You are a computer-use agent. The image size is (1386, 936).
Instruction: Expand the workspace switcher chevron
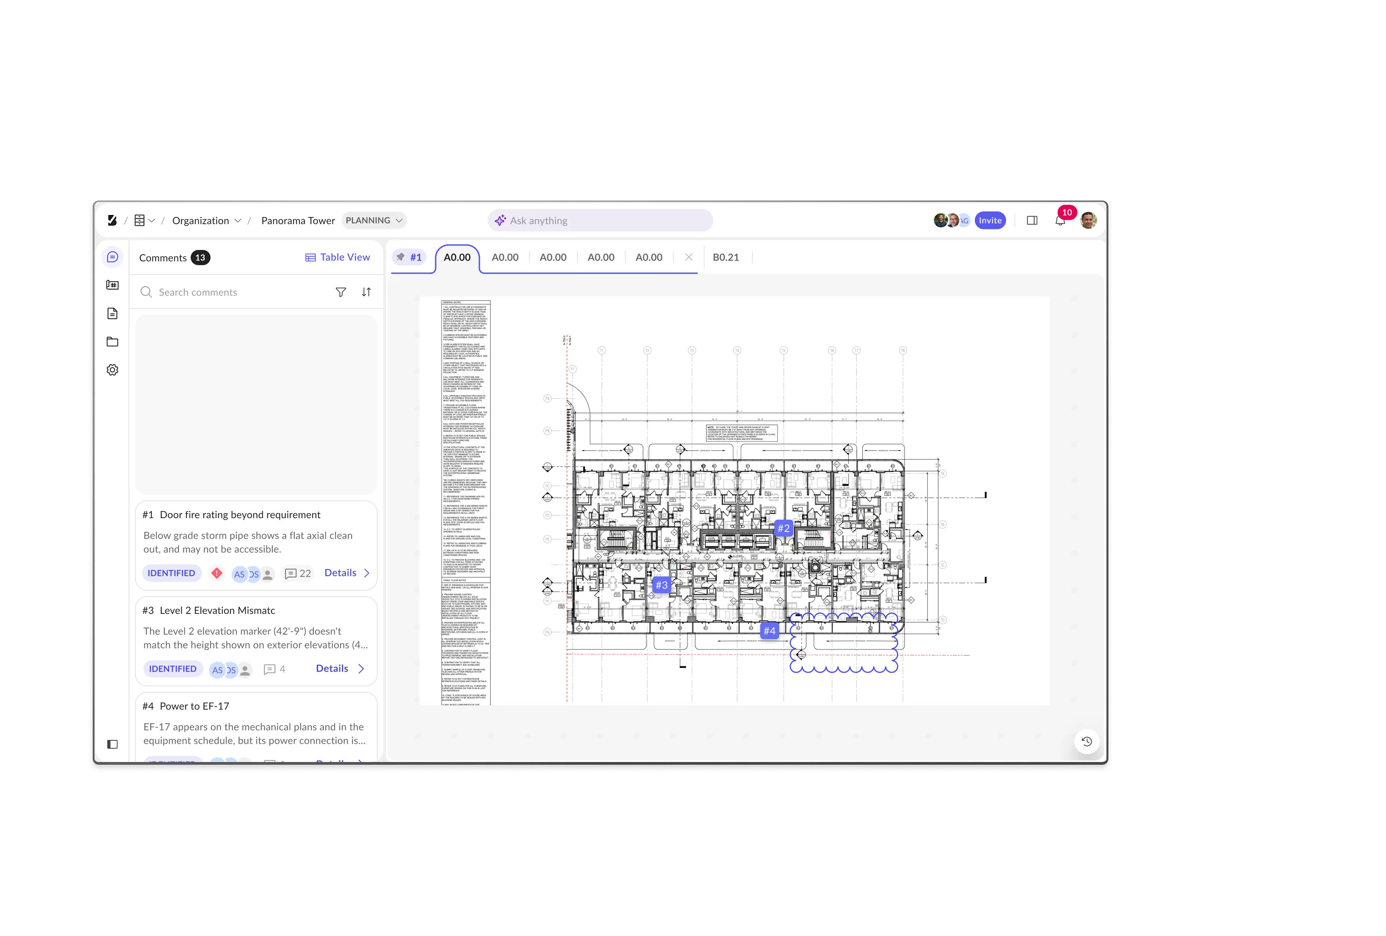(152, 221)
